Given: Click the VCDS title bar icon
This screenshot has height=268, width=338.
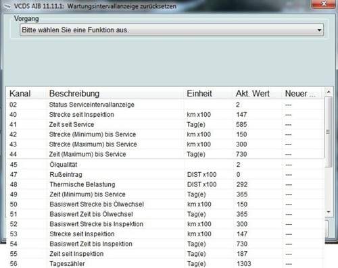Looking at the screenshot, I should [7, 7].
